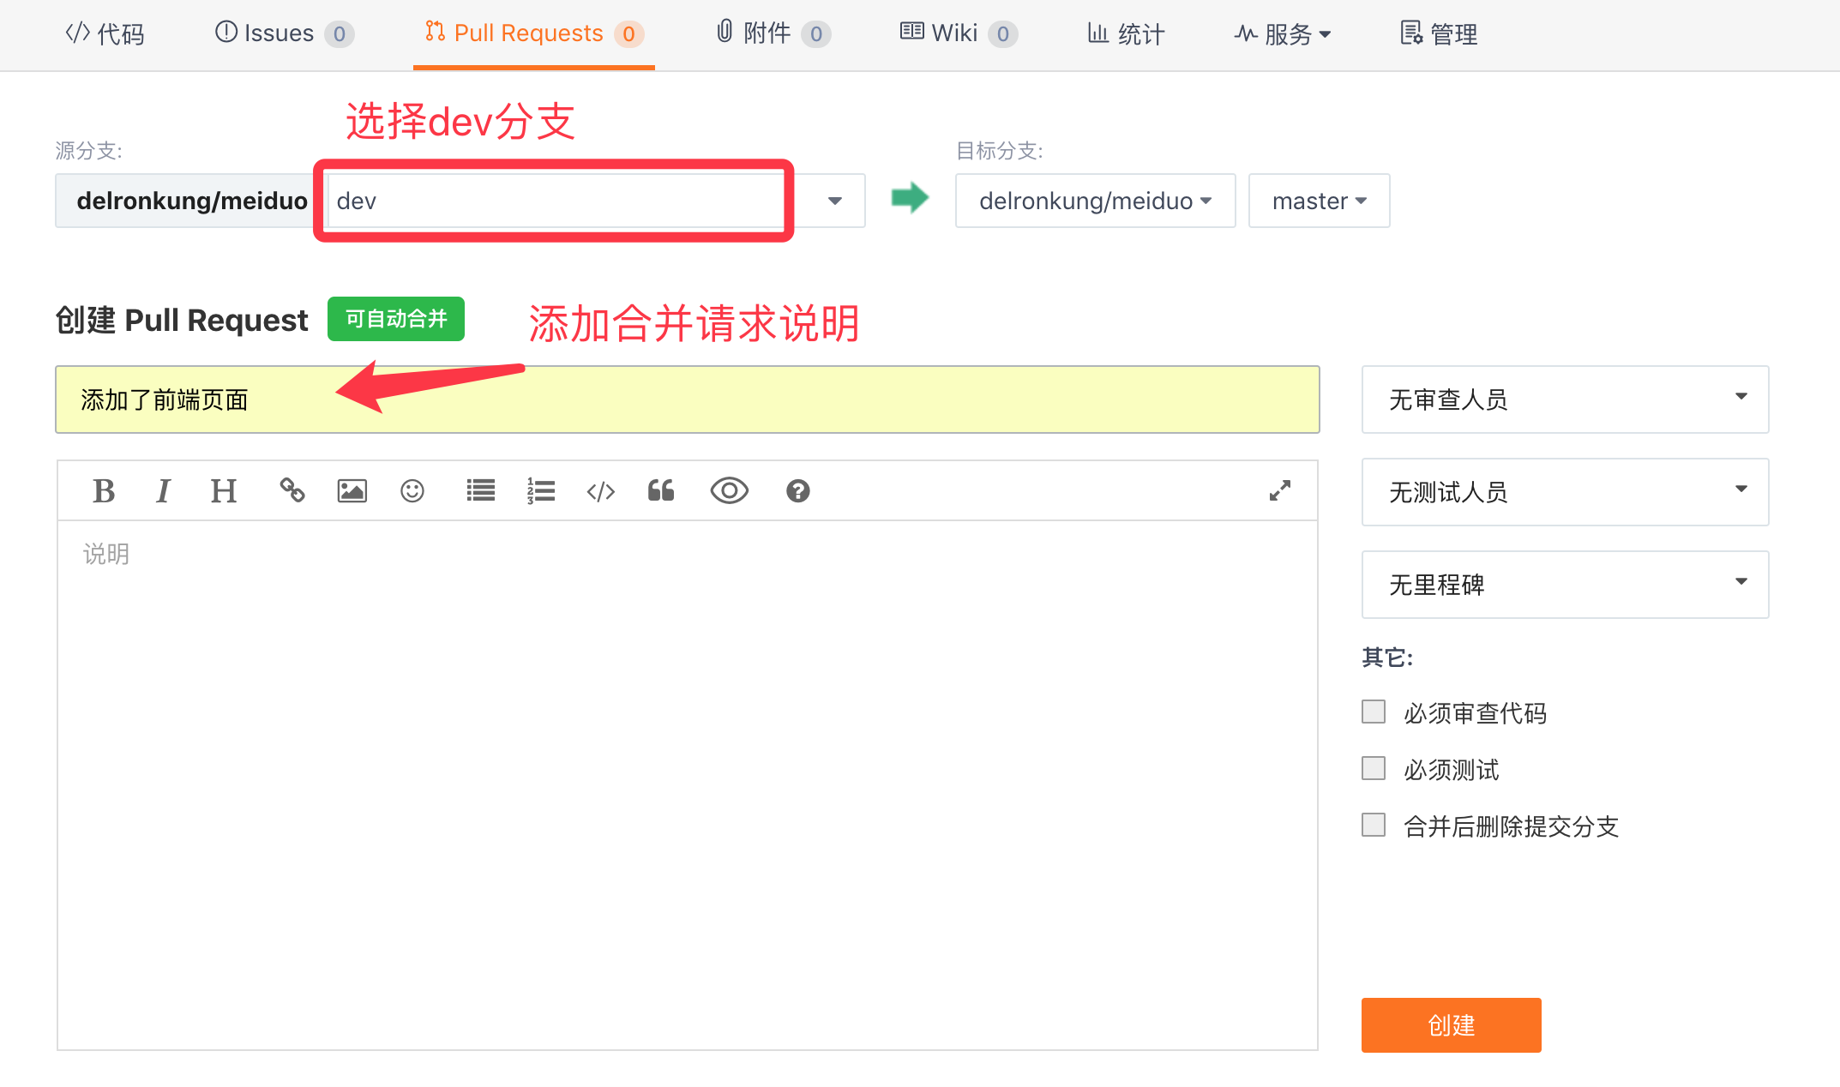The image size is (1840, 1087).
Task: Apply bold formatting in editor toolbar
Action: (104, 491)
